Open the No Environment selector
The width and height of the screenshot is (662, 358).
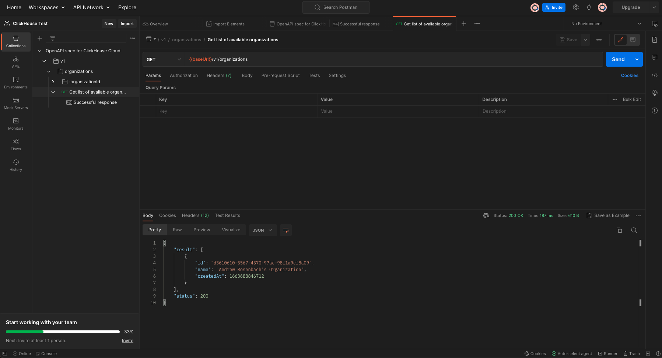(606, 24)
